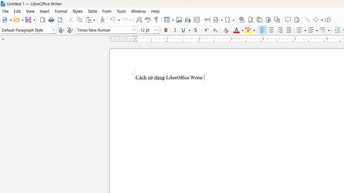Run the Spelling check icon
Image resolution: width=344 pixels, height=193 pixels.
pyautogui.click(x=148, y=20)
